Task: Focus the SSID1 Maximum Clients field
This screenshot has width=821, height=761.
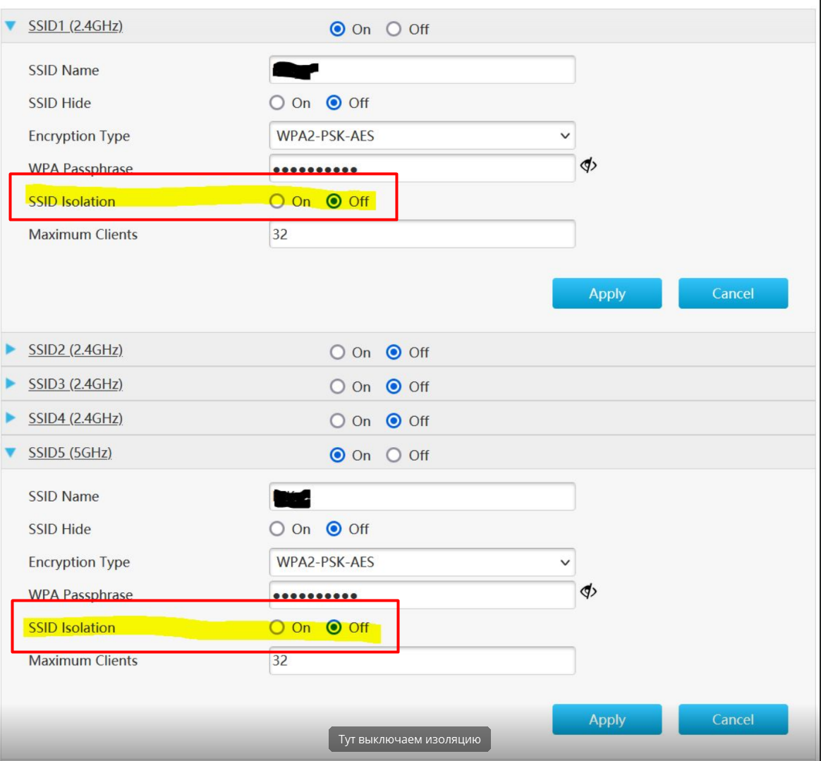Action: (422, 234)
